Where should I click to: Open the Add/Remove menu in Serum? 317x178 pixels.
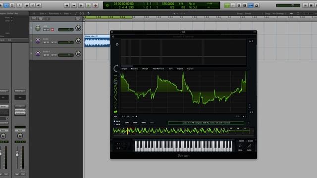158,69
